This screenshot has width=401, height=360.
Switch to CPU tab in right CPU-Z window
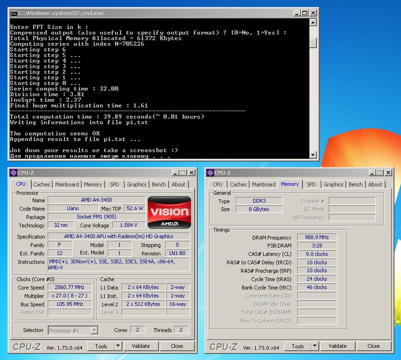[217, 184]
